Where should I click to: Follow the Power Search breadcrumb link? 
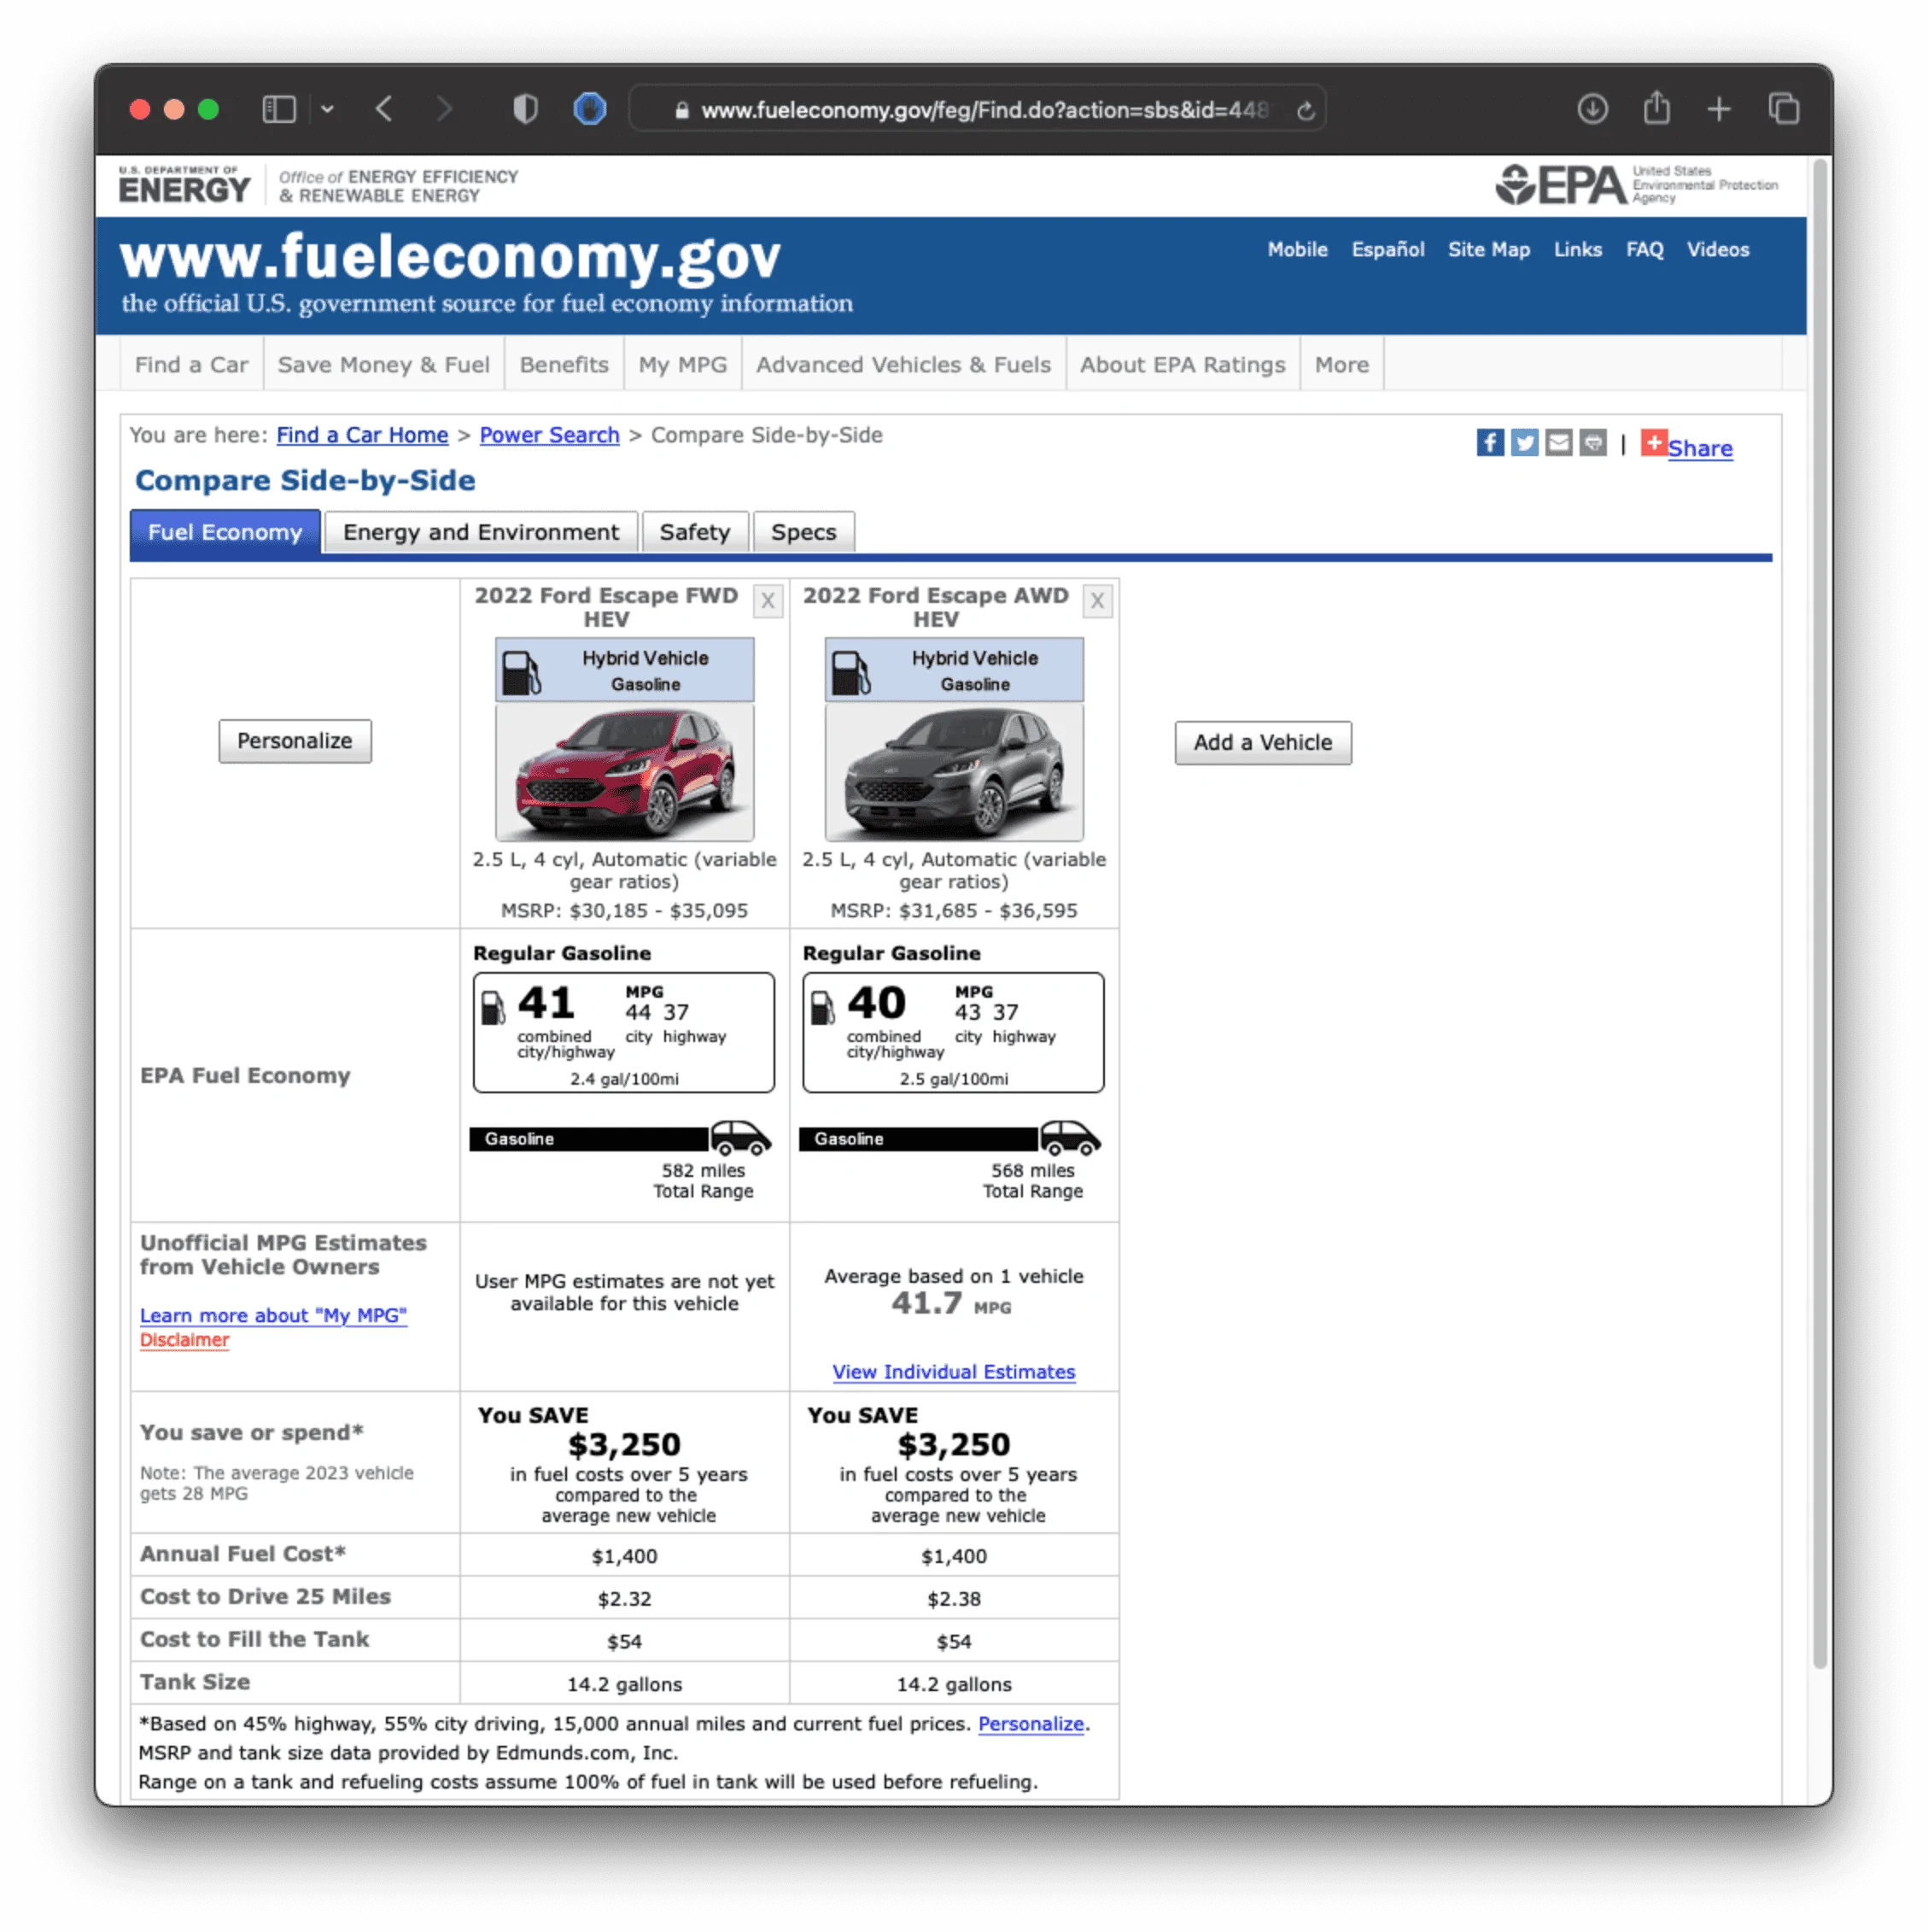pos(549,435)
